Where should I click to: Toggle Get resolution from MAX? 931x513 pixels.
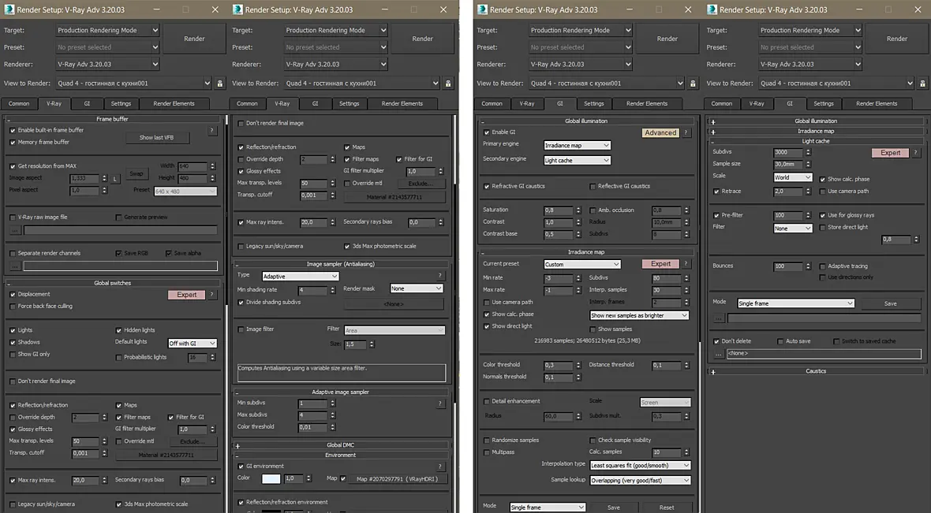coord(13,166)
